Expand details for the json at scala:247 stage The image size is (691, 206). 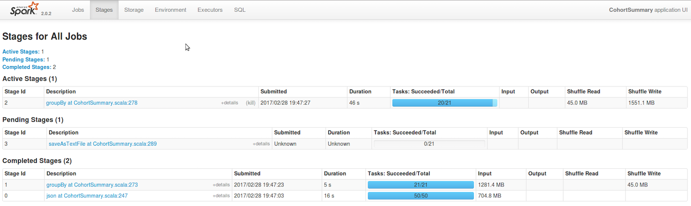coord(221,196)
